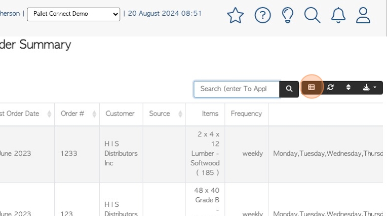Click the date and time text in header
This screenshot has height=216, width=387.
click(165, 13)
